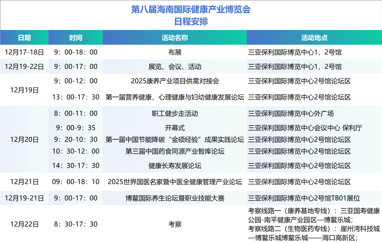Viewport: 382px width, 243px height.
Task: Click the 活动名称 column header
Action: [x=175, y=38]
